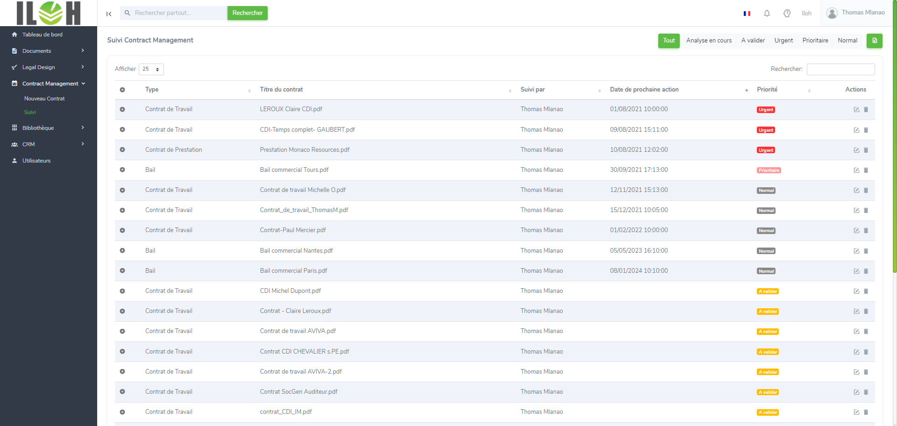Screen dimensions: 897x426
Task: Edit the LEROUX Claire CDI.pdf contract
Action: [x=856, y=110]
